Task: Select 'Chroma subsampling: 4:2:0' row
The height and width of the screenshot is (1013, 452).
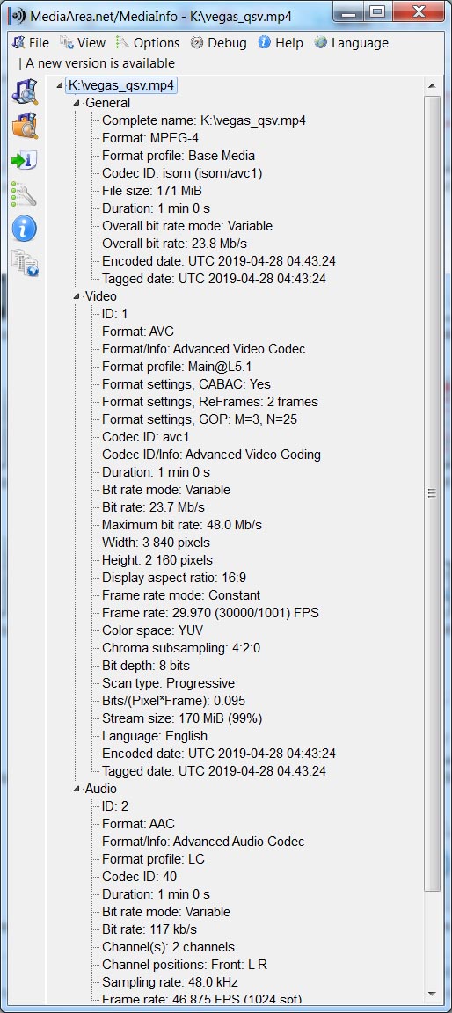Action: point(181,648)
